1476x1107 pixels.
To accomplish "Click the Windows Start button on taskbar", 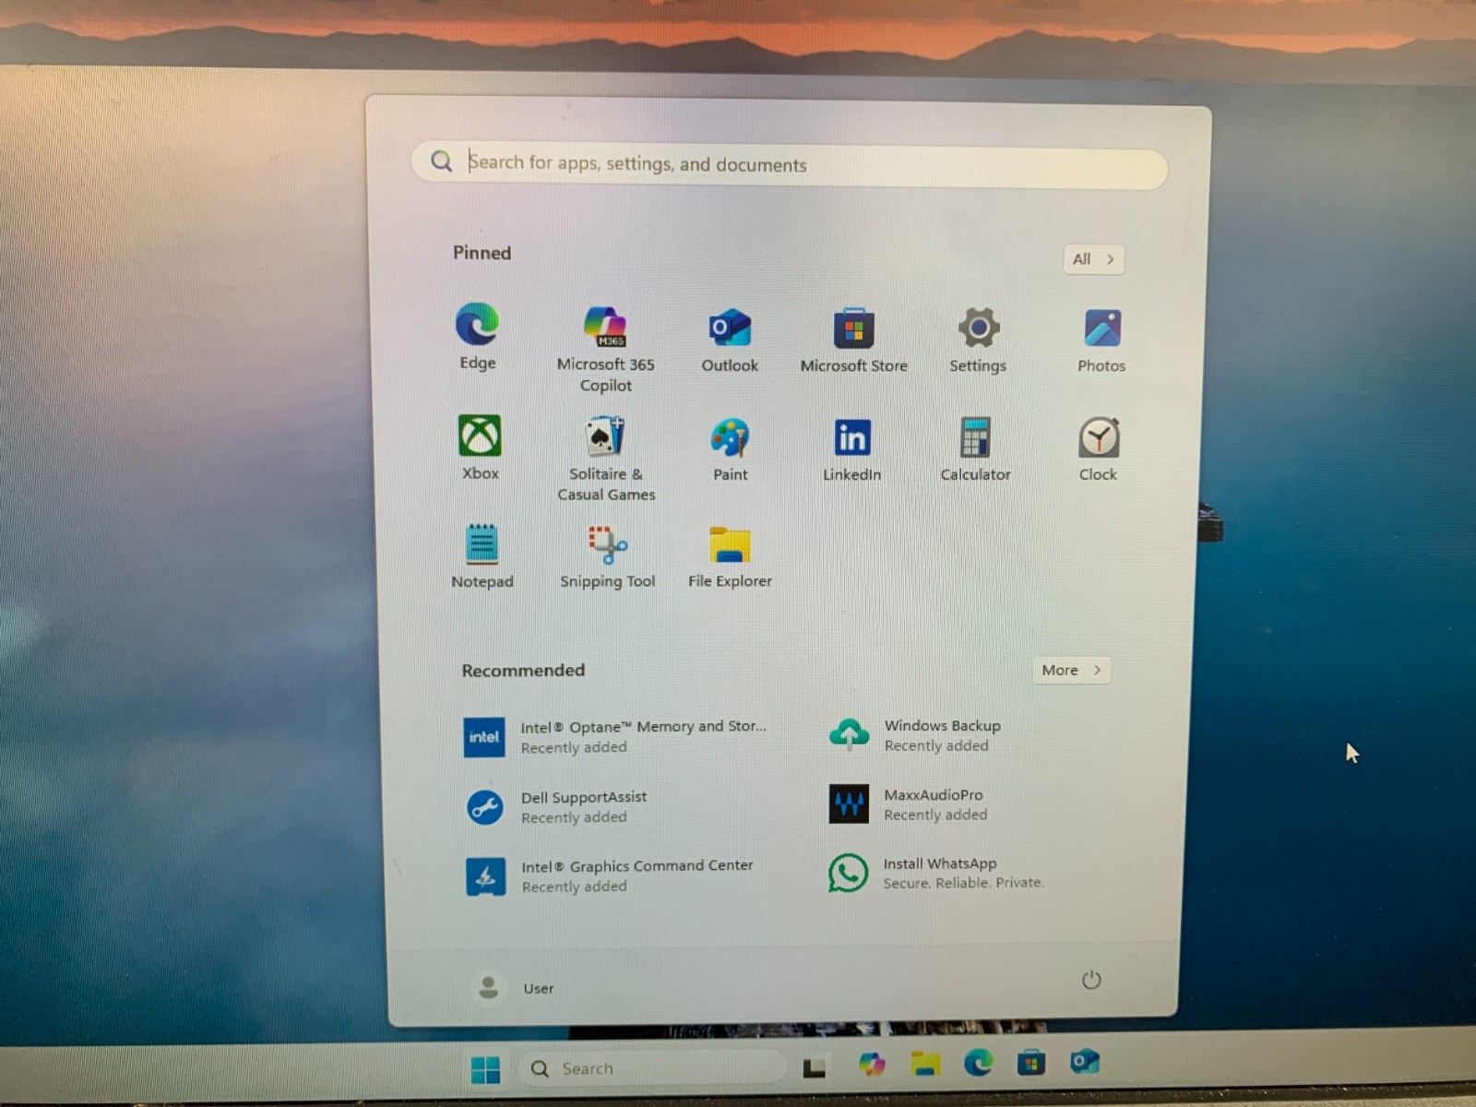I will (485, 1069).
